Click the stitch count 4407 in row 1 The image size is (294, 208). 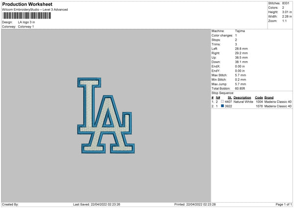click(x=228, y=102)
